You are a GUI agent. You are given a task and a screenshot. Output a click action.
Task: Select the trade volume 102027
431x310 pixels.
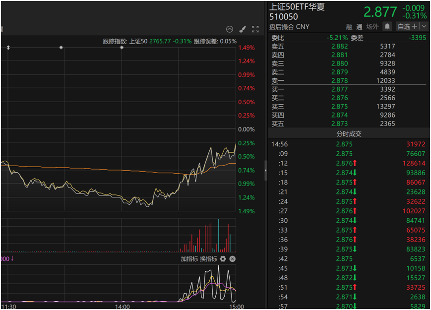pos(414,211)
